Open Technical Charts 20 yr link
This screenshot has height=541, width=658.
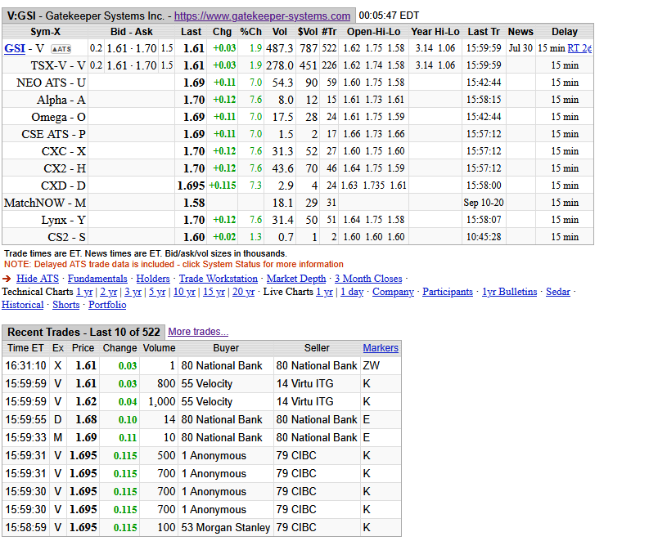[243, 292]
